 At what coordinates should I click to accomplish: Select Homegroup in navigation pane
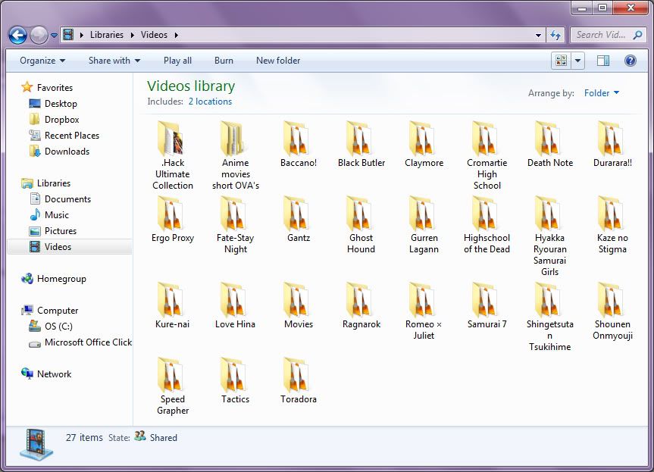click(54, 279)
